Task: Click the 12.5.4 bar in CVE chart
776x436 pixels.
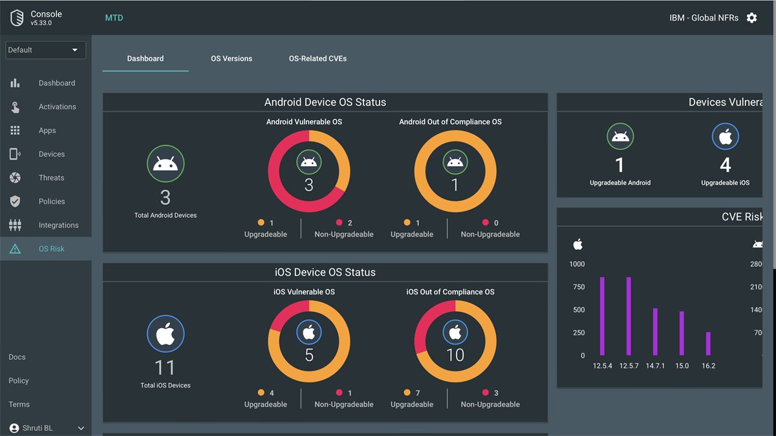Action: (x=602, y=317)
